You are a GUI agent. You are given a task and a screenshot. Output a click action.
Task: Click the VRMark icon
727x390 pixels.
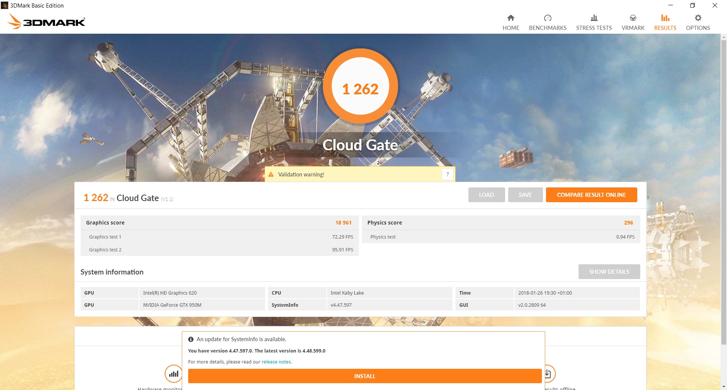tap(633, 18)
